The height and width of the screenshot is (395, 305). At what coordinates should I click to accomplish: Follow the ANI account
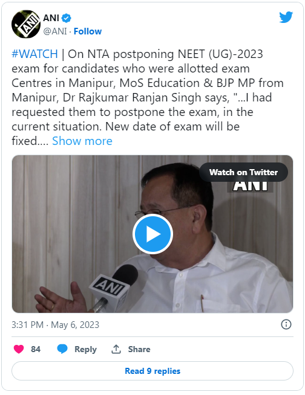[88, 31]
